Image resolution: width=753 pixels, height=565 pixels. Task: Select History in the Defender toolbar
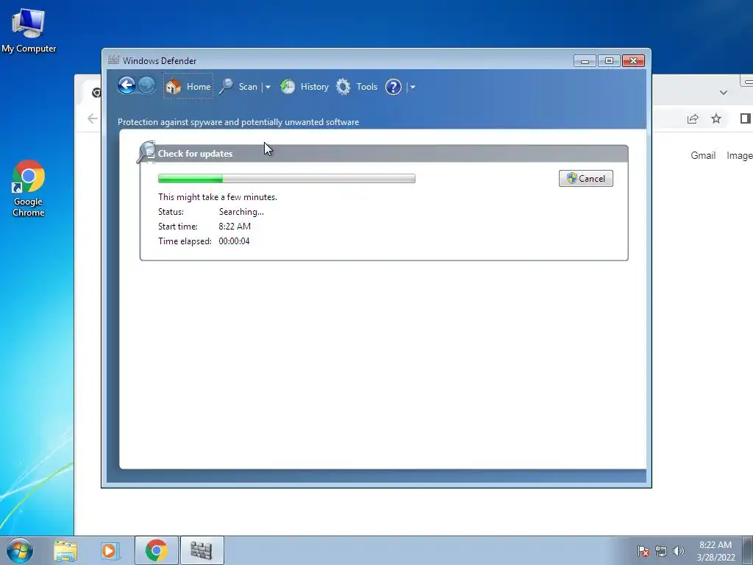(315, 87)
